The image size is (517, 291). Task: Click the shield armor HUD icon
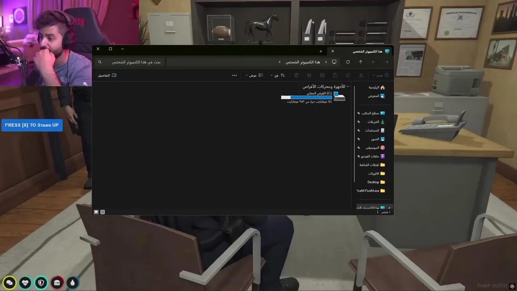[41, 283]
